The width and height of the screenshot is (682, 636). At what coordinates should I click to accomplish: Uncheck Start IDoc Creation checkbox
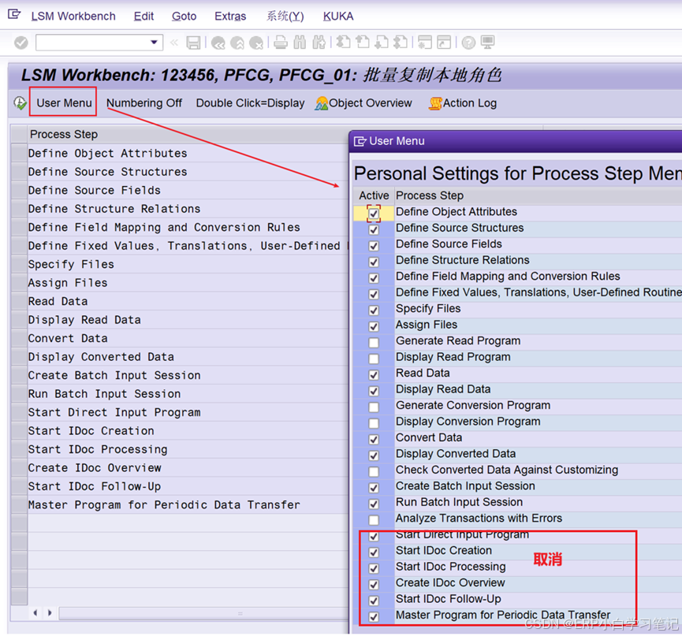(x=373, y=552)
